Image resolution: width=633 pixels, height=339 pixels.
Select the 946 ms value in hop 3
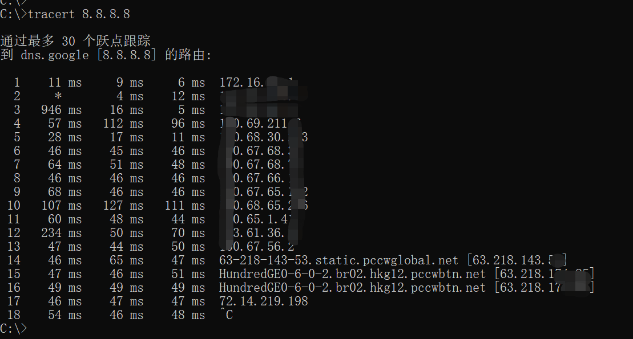tap(62, 109)
